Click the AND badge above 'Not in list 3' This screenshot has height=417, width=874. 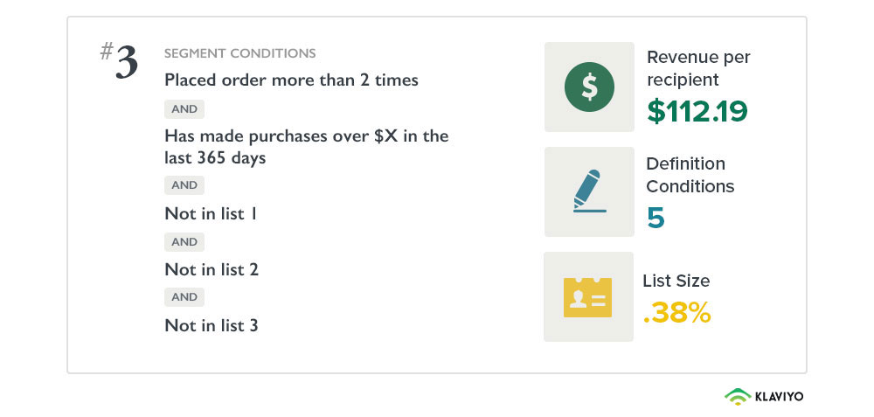(x=184, y=297)
